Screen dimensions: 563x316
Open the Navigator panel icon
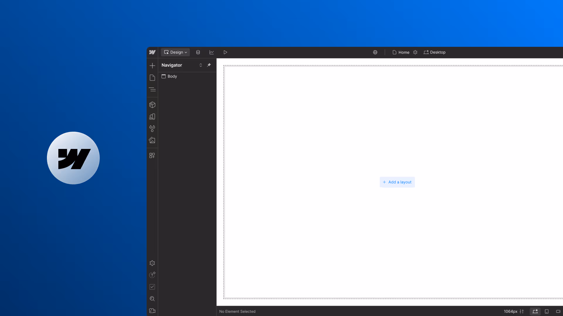[152, 90]
